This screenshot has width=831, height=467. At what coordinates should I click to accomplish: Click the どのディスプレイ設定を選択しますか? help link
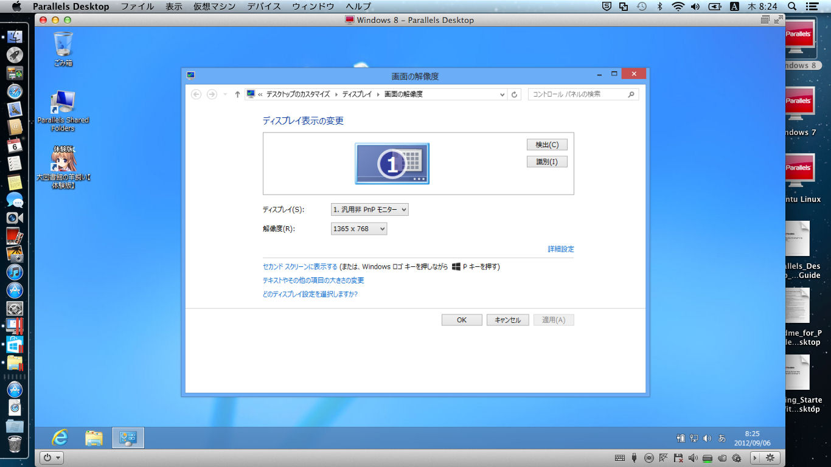click(310, 294)
